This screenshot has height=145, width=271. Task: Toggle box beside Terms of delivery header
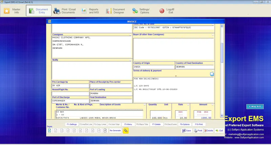pyautogui.click(x=213, y=71)
